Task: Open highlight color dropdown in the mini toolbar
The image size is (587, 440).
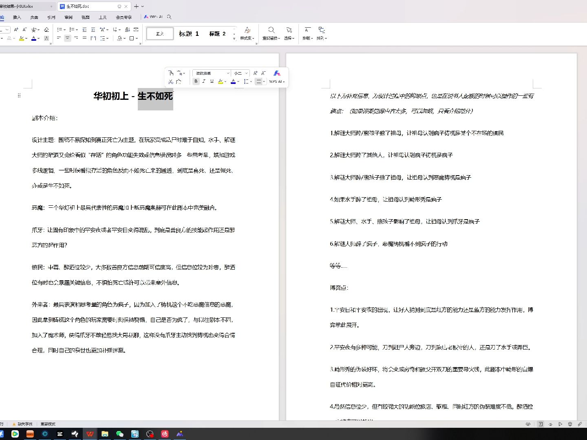Action: [225, 81]
